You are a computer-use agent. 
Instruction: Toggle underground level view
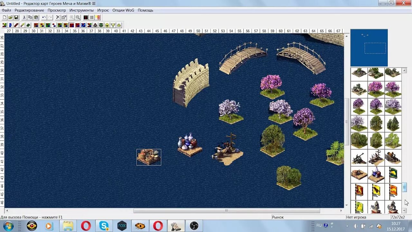point(86,17)
